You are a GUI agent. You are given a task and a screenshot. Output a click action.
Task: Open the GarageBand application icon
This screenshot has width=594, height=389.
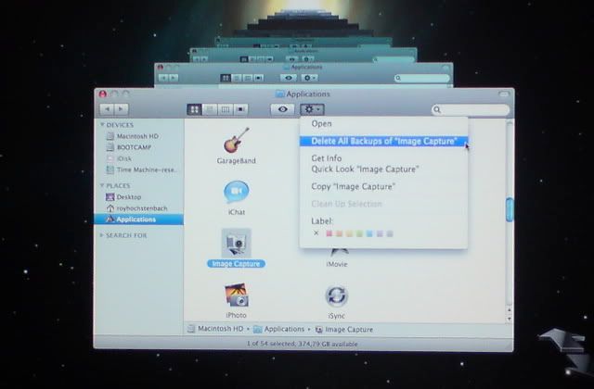pyautogui.click(x=236, y=142)
